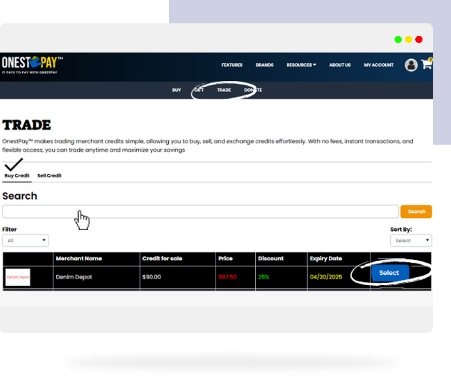The height and width of the screenshot is (377, 451).
Task: Navigate to About Us
Action: pos(340,65)
